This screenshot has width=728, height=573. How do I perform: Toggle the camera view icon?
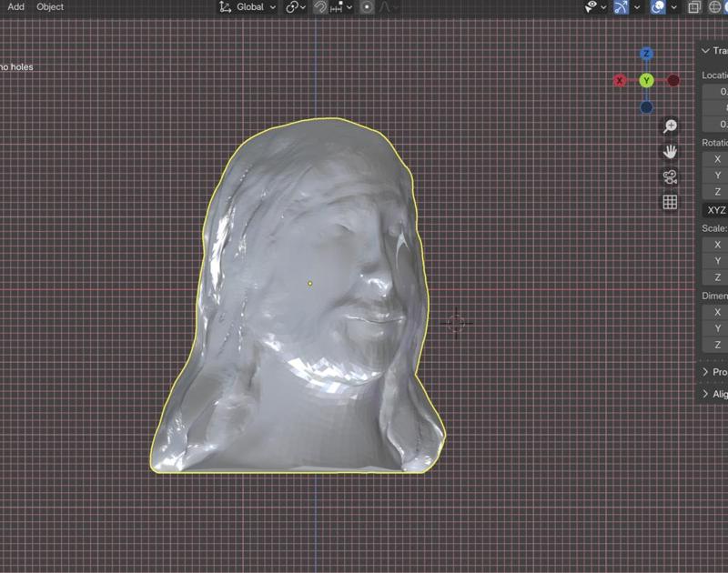pos(670,176)
